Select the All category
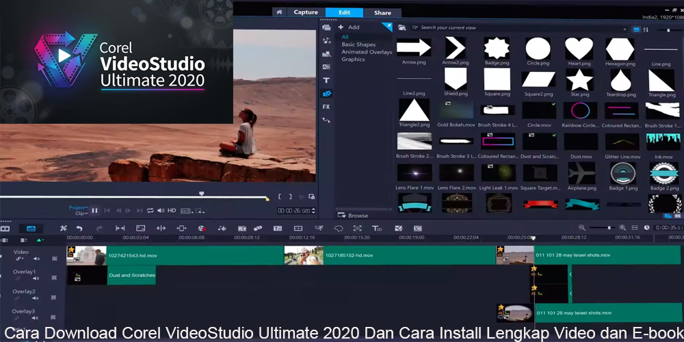Screen dimensions: 684x342 pyautogui.click(x=345, y=37)
